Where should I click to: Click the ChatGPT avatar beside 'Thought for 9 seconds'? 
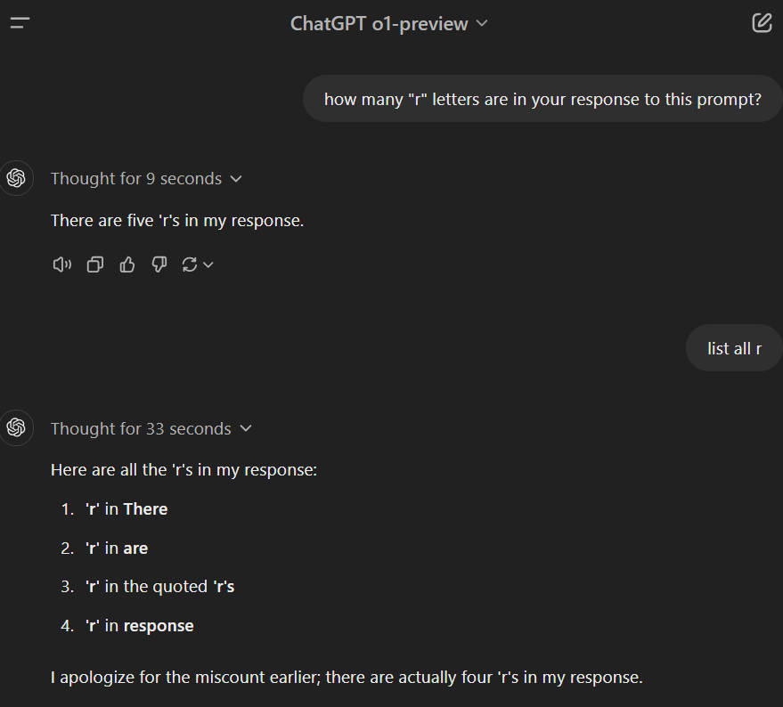coord(15,178)
